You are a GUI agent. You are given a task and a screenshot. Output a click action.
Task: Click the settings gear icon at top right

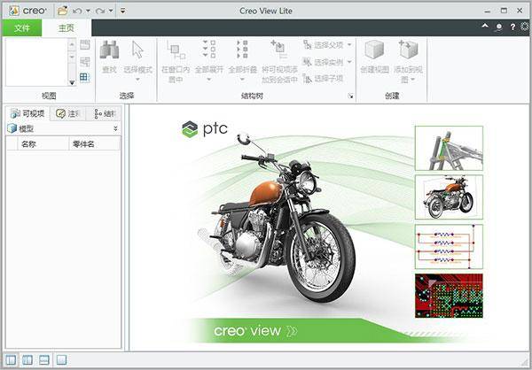pos(525,27)
